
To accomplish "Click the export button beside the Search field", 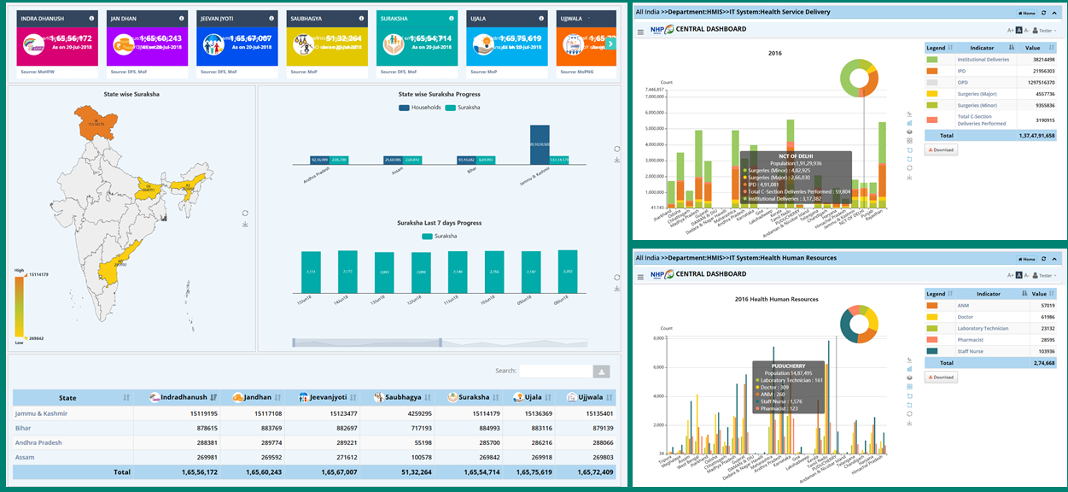I will [x=602, y=372].
